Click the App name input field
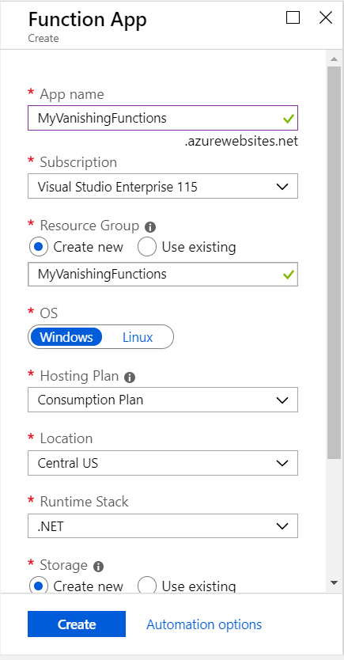 click(x=163, y=118)
